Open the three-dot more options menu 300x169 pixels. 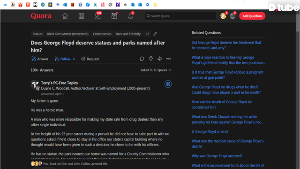(169, 59)
